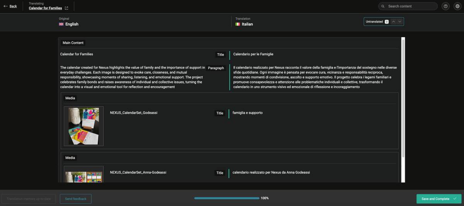The height and width of the screenshot is (206, 464).
Task: Click the Save and Complete button
Action: pos(438,199)
